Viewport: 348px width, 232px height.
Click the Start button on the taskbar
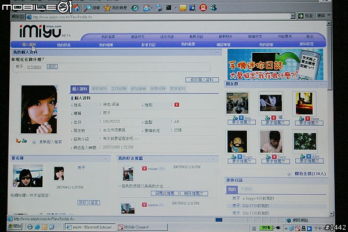coord(14,227)
